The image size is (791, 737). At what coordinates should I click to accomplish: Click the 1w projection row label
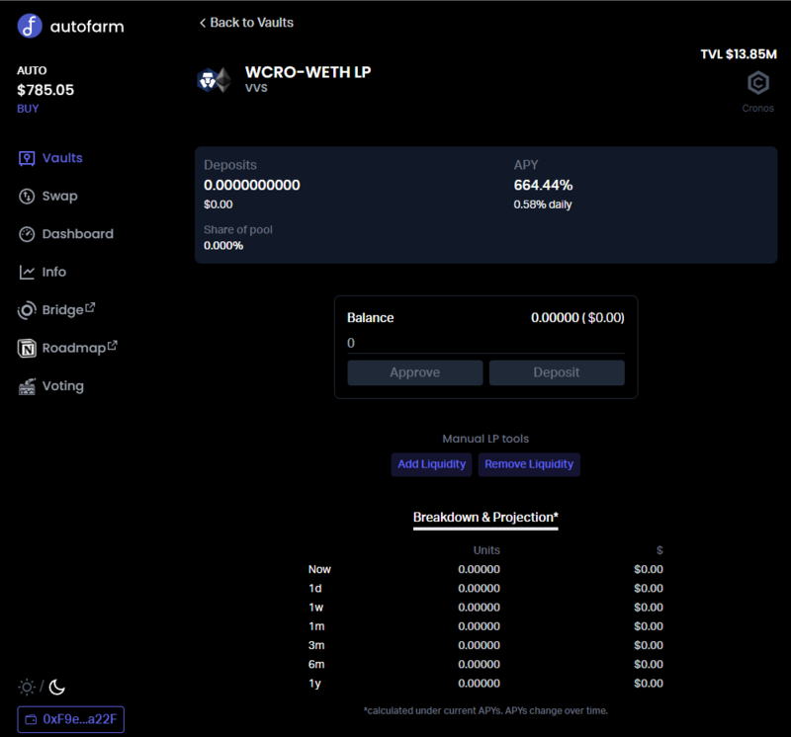[x=315, y=608]
